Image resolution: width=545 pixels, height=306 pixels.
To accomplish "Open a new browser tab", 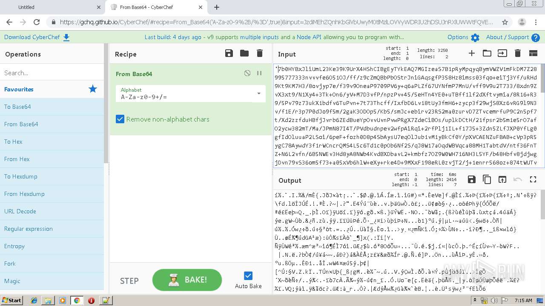I will tap(217, 7).
